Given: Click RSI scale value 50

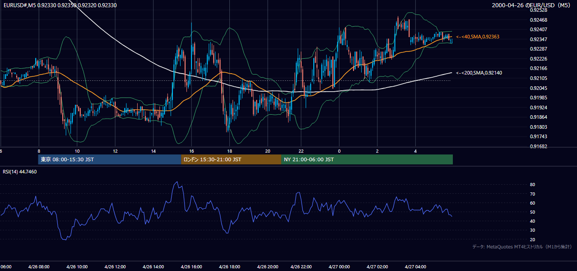Looking at the screenshot, I should (x=532, y=212).
